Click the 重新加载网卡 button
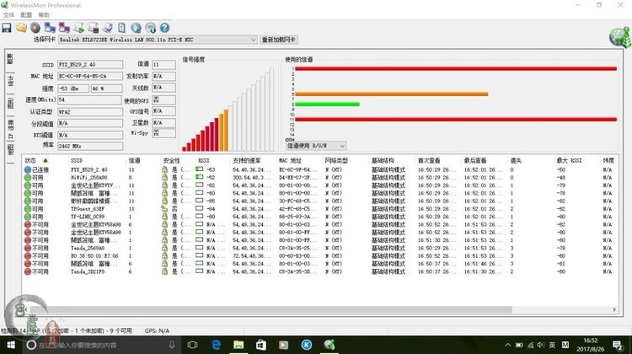Viewport: 632px width, 354px height. tap(279, 40)
